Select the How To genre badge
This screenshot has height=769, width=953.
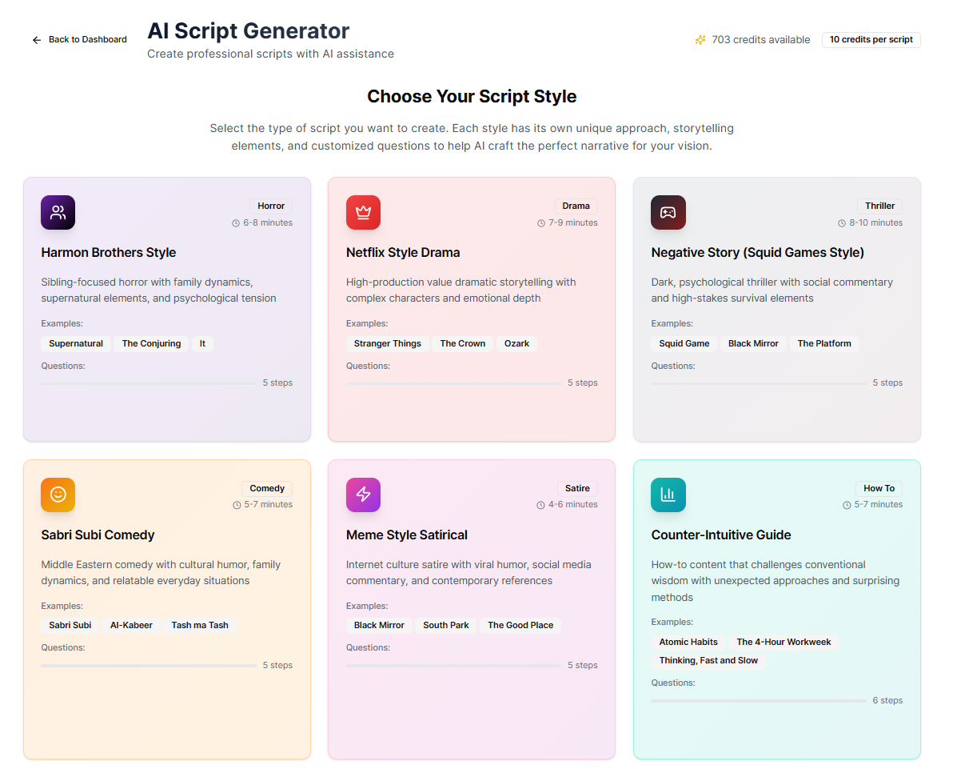pos(879,488)
